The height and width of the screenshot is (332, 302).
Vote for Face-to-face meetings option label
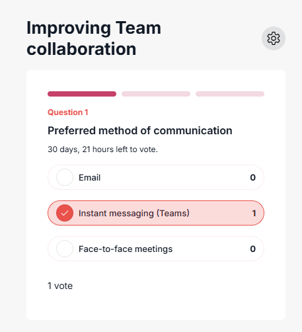click(126, 249)
